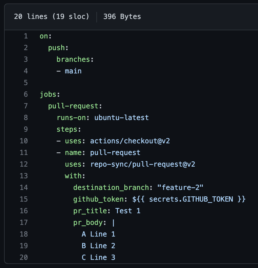This screenshot has width=258, height=268.
Task: Click the 'pull-request' name value on line 11
Action: (x=115, y=153)
